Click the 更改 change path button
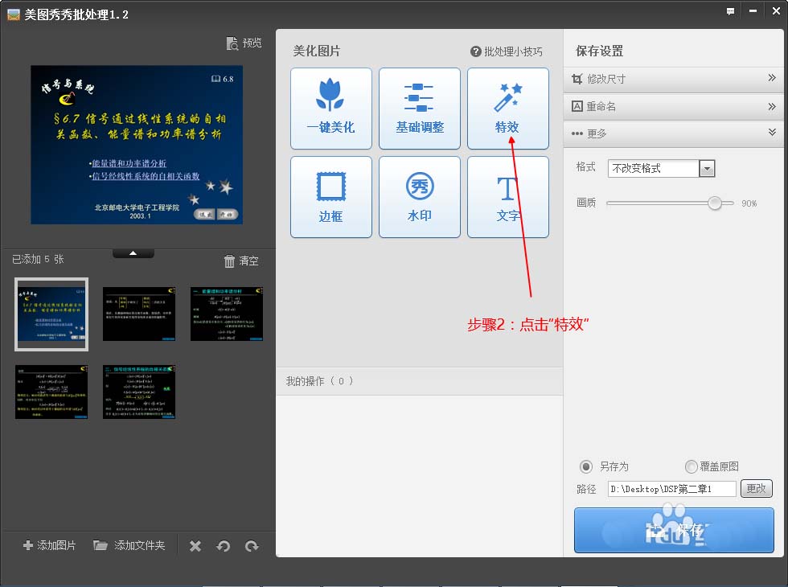Viewport: 788px width, 587px height. coord(757,489)
